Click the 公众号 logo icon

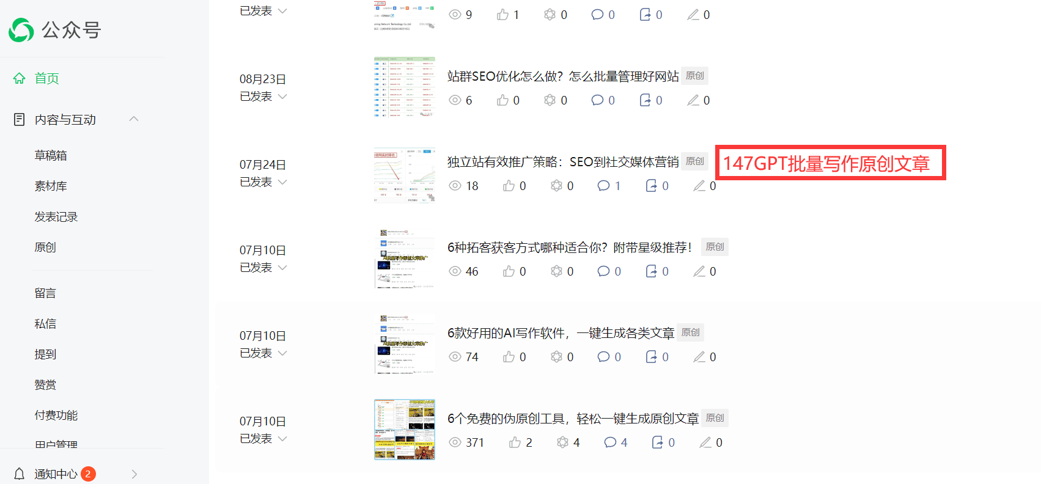click(21, 30)
